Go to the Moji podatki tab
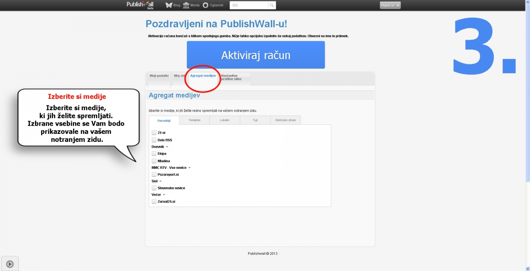The width and height of the screenshot is (530, 271). coord(159,76)
